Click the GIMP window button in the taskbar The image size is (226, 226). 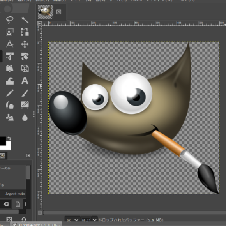(x=36, y=224)
